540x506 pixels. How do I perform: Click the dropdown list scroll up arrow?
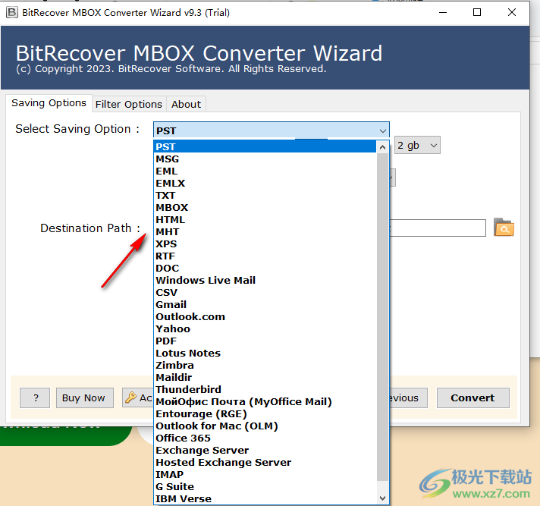click(x=382, y=147)
